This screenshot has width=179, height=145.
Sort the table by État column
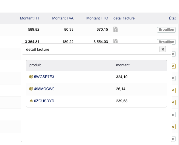coord(172,18)
